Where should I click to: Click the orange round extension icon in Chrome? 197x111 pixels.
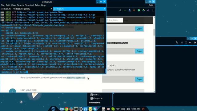click(x=134, y=10)
